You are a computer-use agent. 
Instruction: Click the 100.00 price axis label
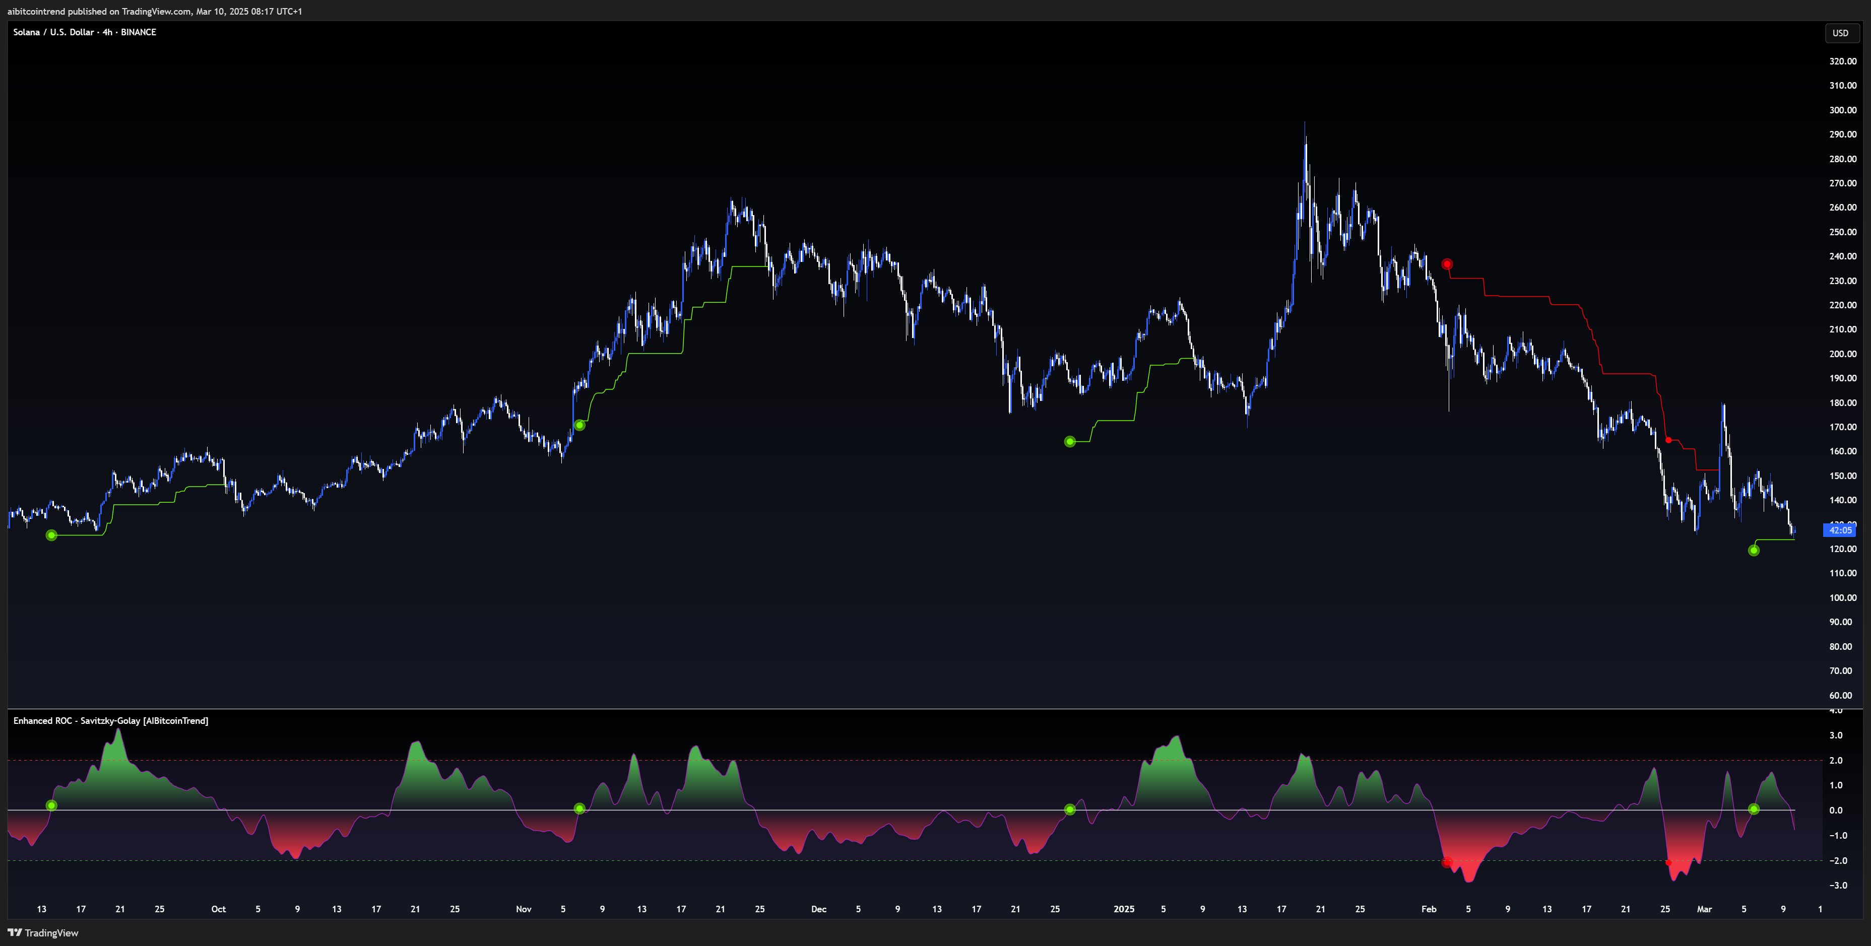pyautogui.click(x=1843, y=597)
